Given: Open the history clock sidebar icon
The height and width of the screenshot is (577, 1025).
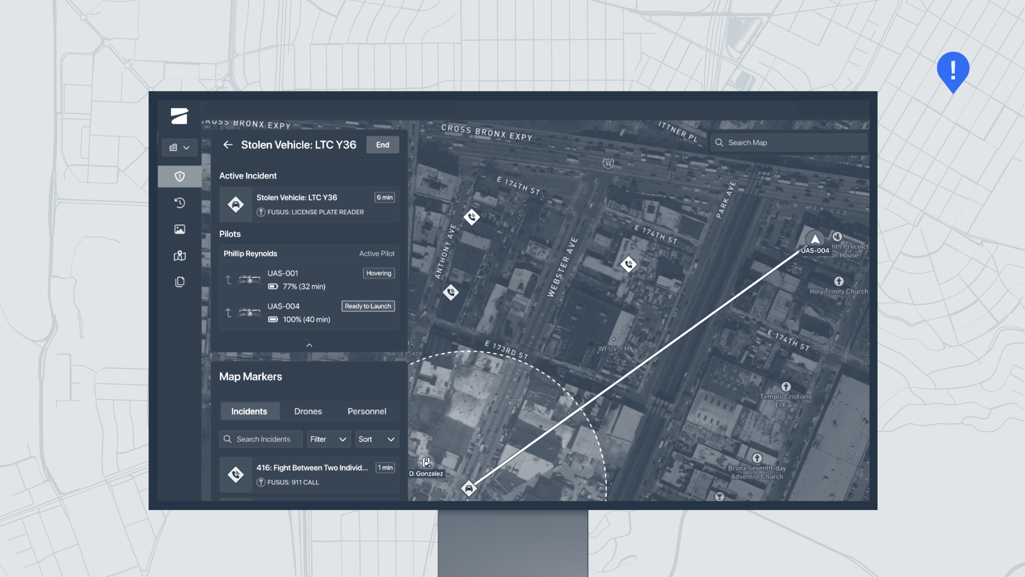Looking at the screenshot, I should (x=180, y=203).
